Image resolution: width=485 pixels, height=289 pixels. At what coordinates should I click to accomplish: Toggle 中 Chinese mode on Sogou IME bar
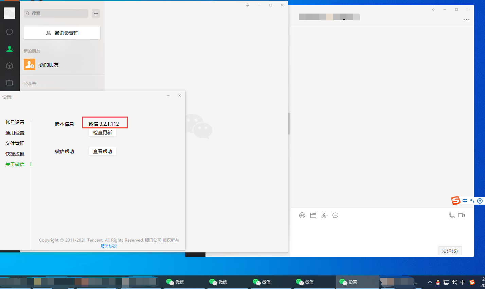pyautogui.click(x=465, y=201)
